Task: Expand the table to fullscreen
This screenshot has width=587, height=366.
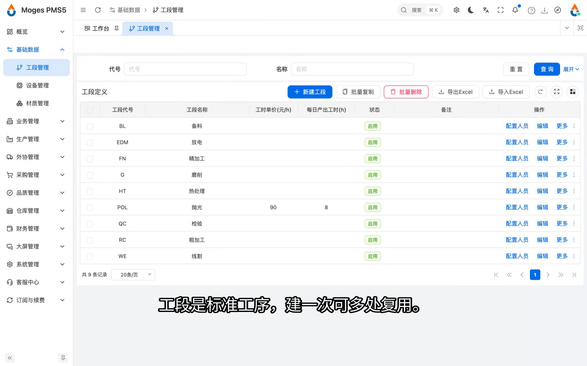Action: [x=557, y=92]
